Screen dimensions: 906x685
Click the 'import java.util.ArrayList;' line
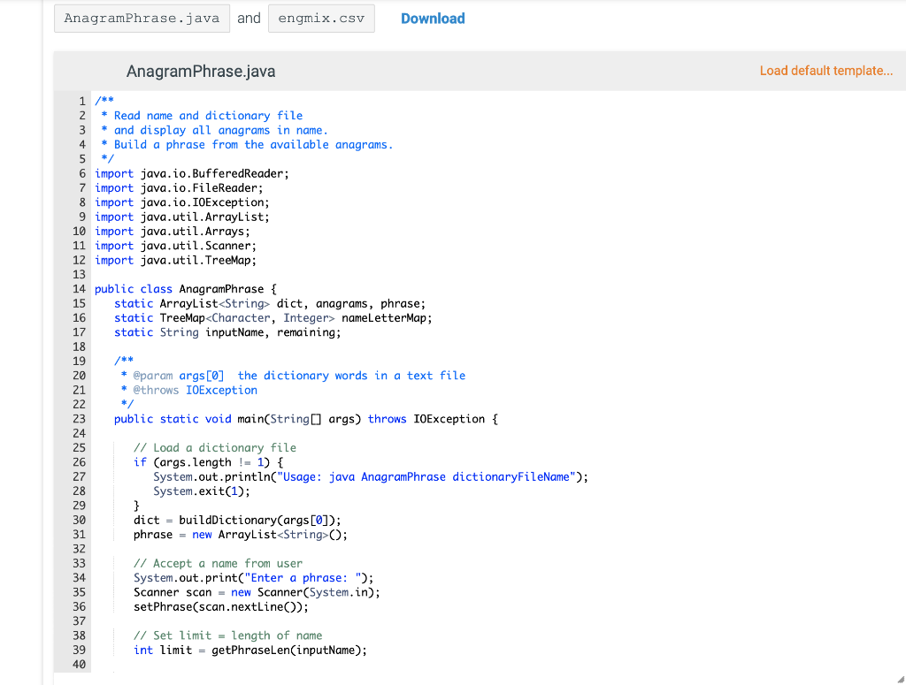coord(182,217)
